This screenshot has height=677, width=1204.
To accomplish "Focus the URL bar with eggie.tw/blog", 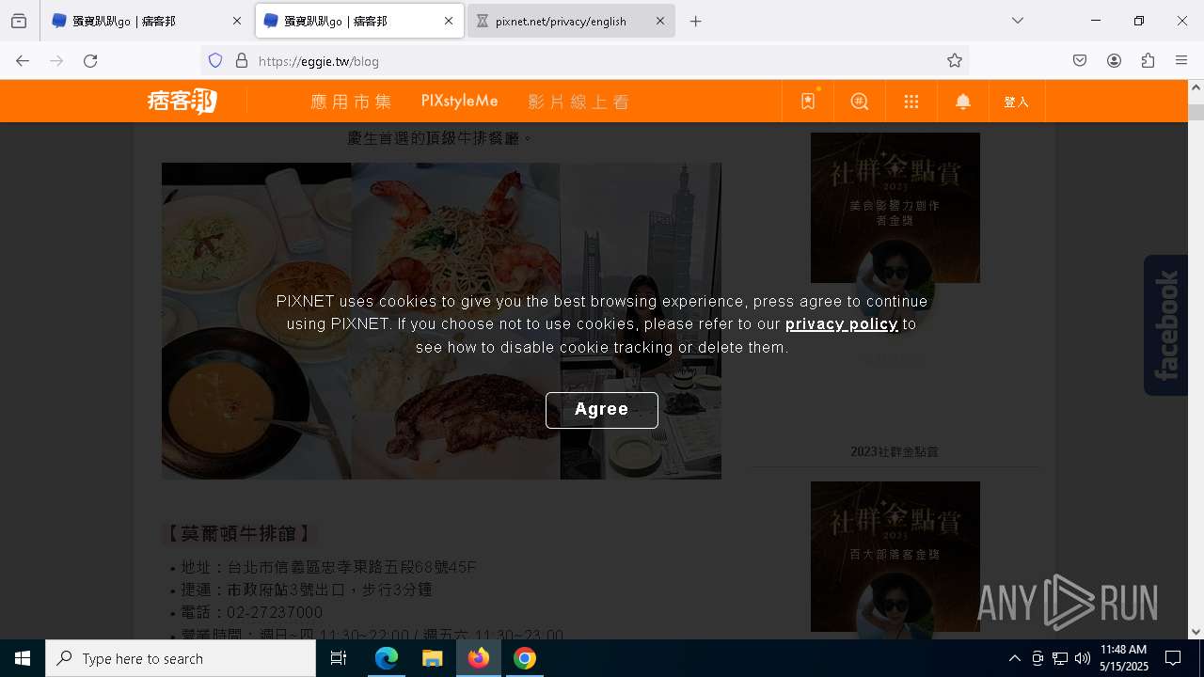I will click(583, 60).
